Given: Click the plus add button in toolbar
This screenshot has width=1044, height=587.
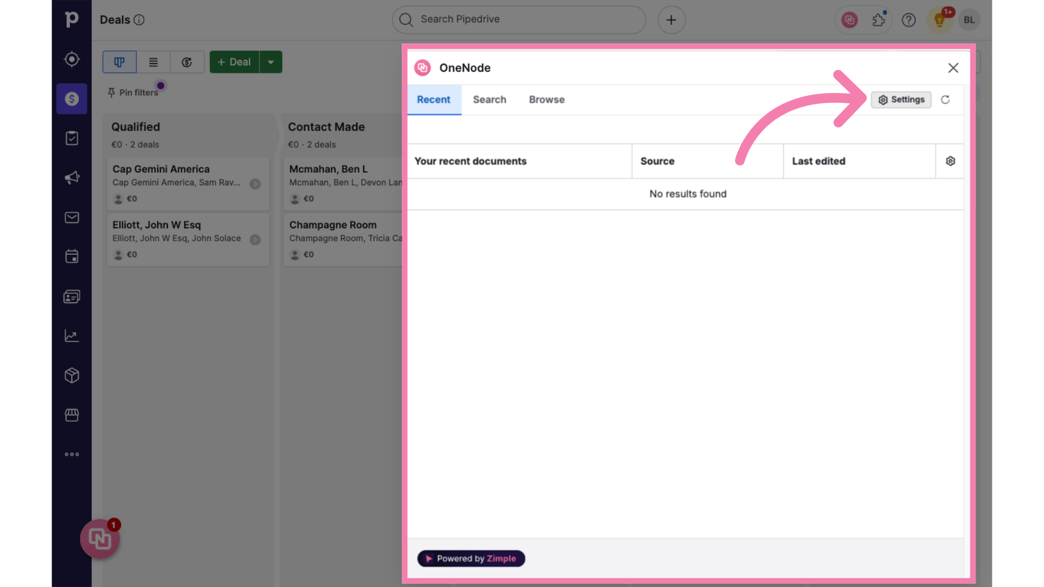Looking at the screenshot, I should pos(671,20).
